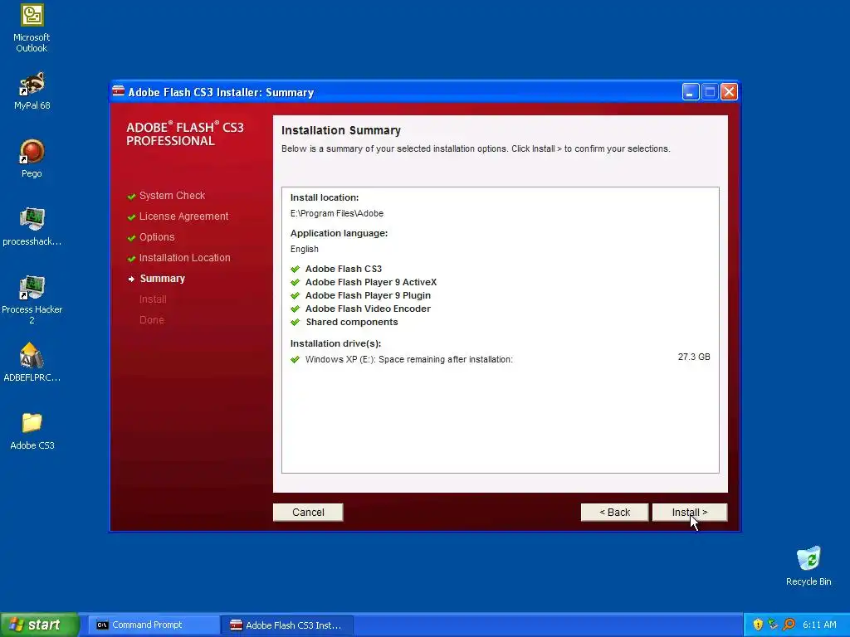Viewport: 850px width, 637px height.
Task: Click the English language value
Action: click(x=304, y=249)
